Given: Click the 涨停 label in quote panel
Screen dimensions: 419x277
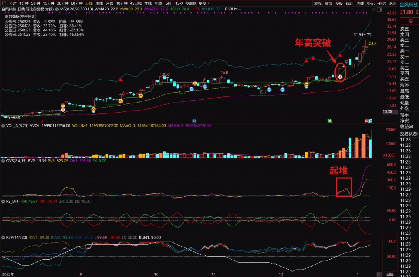Looking at the screenshot, I should [405, 85].
